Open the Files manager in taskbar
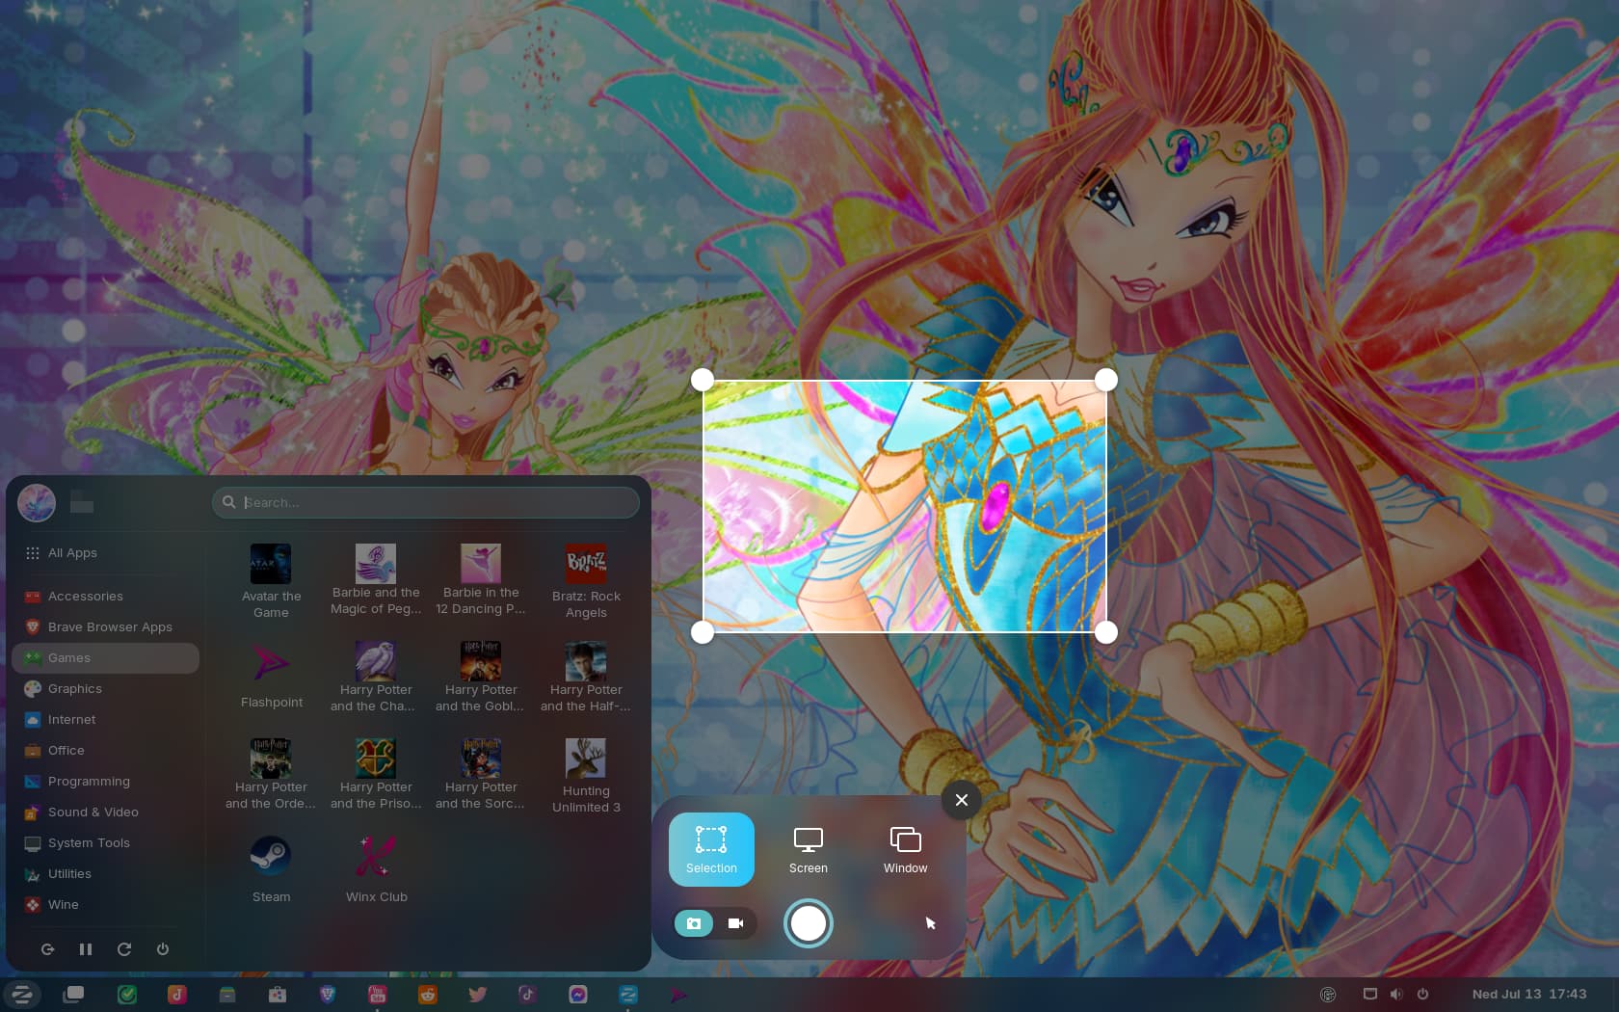The width and height of the screenshot is (1619, 1012). pyautogui.click(x=227, y=995)
